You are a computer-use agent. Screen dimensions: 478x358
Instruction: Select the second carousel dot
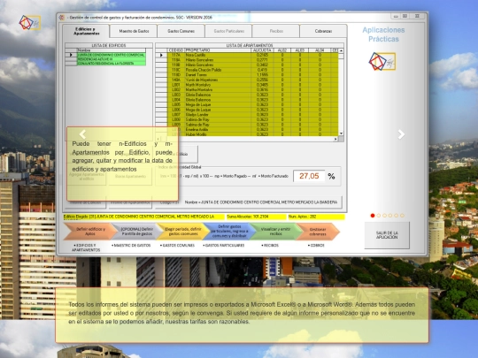pyautogui.click(x=379, y=216)
